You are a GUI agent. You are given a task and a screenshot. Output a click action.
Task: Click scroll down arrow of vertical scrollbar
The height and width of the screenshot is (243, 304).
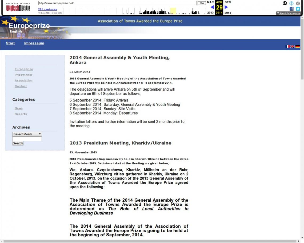coord(302,238)
